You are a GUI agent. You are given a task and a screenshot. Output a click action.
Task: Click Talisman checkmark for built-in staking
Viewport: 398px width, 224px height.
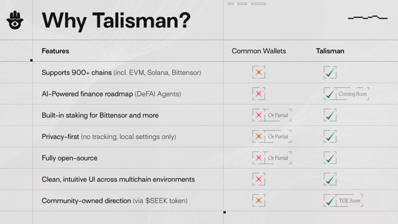pyautogui.click(x=330, y=115)
